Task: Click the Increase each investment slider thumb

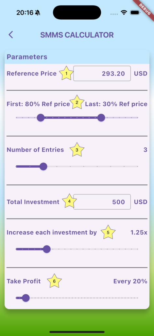Action: (46, 249)
